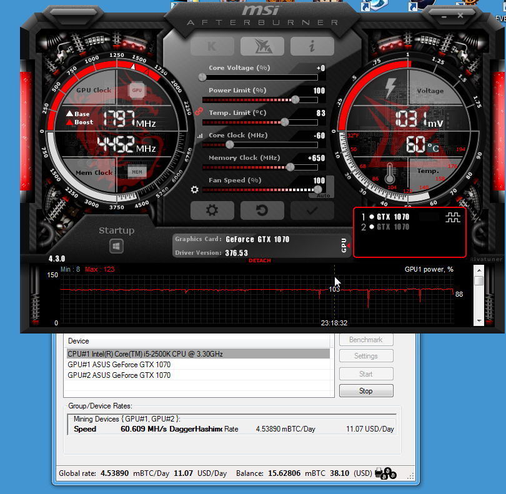The height and width of the screenshot is (494, 506).
Task: Reset settings with the circular arrow button
Action: (x=262, y=210)
